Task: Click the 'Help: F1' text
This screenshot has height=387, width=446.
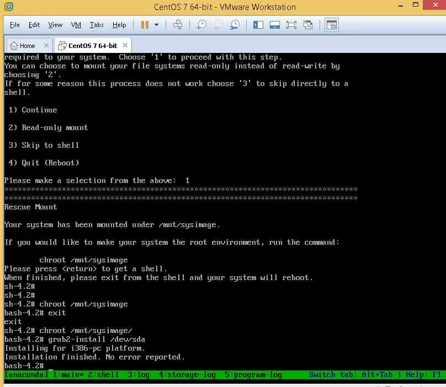Action: (x=423, y=374)
